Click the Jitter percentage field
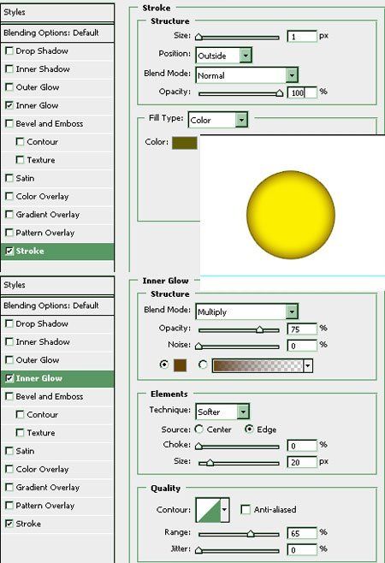The width and height of the screenshot is (385, 563). pos(302,549)
